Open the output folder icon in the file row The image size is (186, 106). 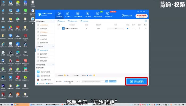pos(134,28)
